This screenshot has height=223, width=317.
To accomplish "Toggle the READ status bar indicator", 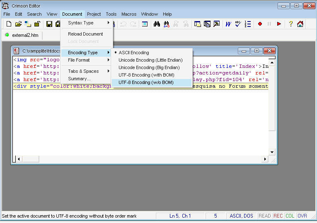I will tap(264, 216).
